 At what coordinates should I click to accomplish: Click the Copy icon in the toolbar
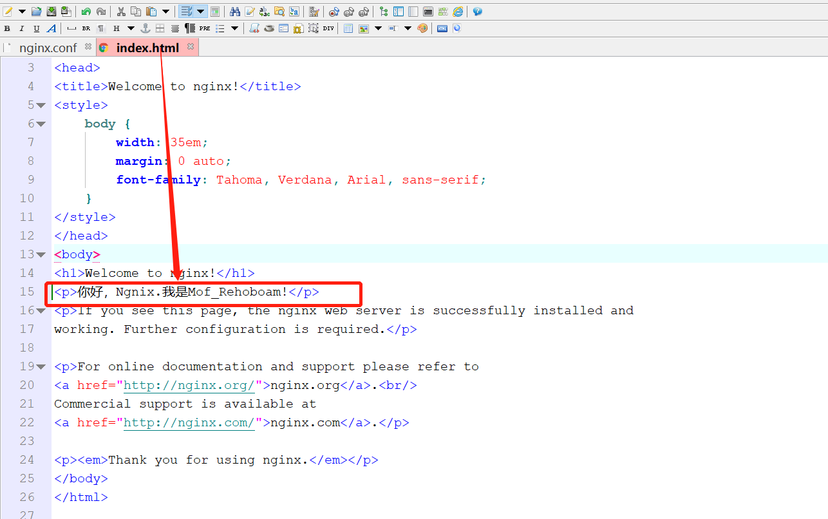(x=136, y=12)
